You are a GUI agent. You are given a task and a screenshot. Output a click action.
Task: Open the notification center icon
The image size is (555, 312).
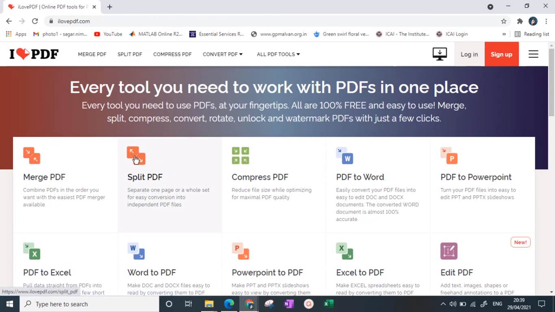(x=542, y=304)
